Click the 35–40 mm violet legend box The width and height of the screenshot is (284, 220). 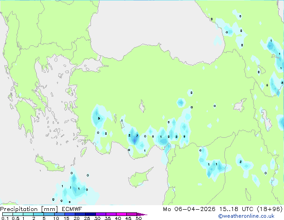(x=111, y=214)
